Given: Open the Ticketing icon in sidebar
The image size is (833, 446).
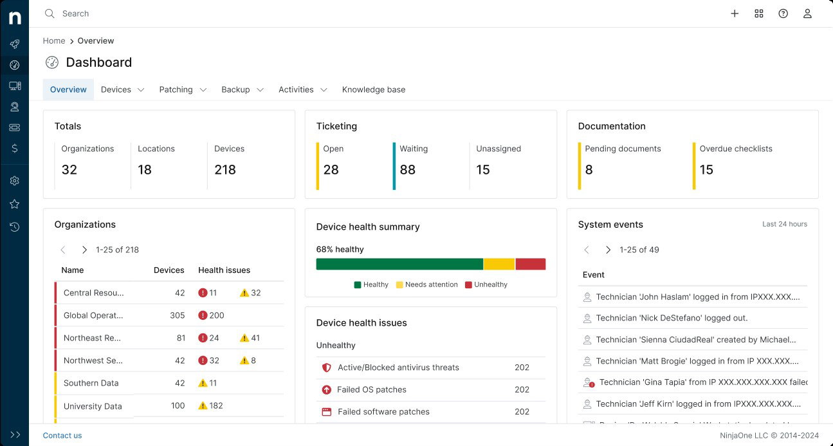Looking at the screenshot, I should pos(14,127).
